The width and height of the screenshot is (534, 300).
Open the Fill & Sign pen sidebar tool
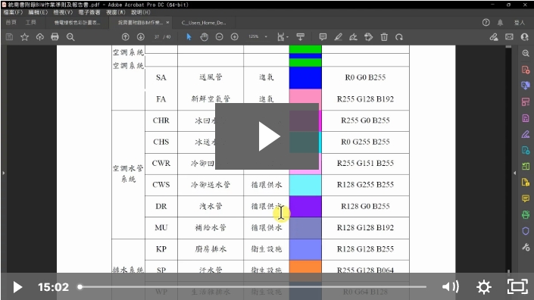pyautogui.click(x=526, y=134)
